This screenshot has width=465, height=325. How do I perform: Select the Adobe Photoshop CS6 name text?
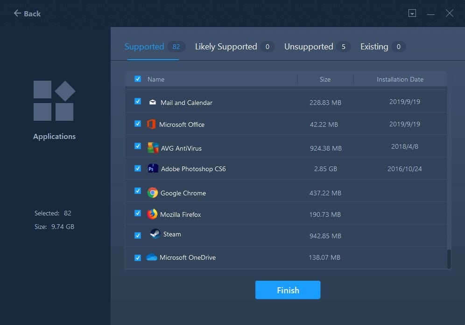click(193, 169)
